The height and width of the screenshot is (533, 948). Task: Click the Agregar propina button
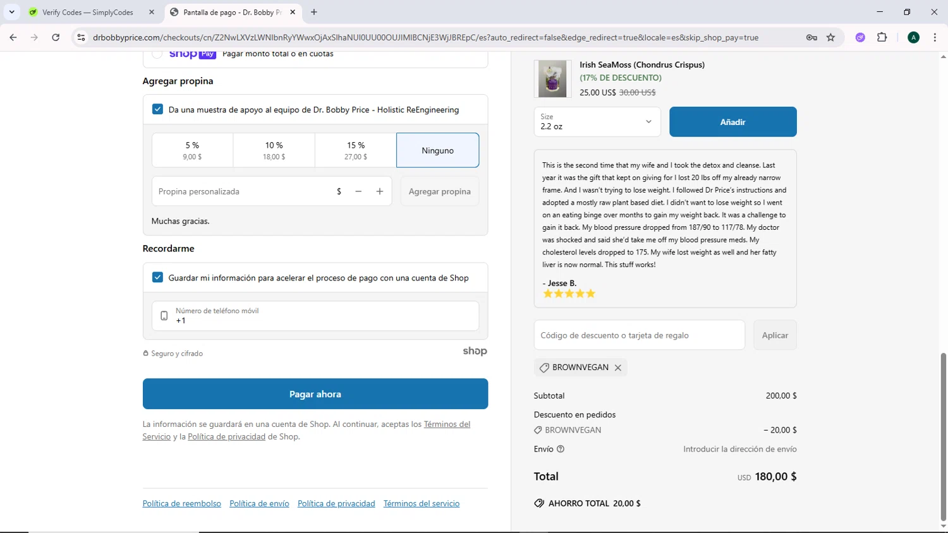coord(440,191)
